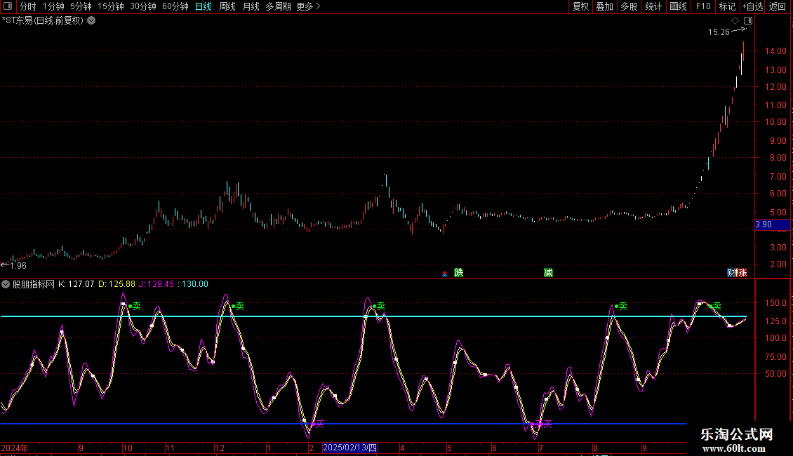Click the 复权 button
793x456 pixels.
pos(580,6)
